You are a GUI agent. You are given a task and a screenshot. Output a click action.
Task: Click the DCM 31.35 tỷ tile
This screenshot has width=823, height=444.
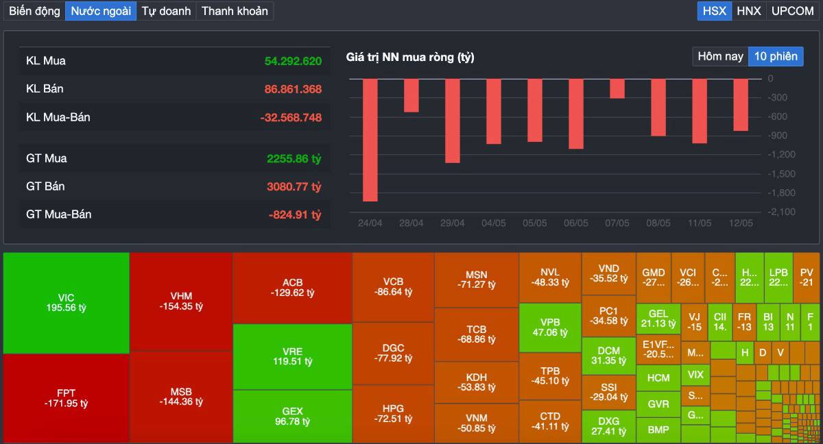click(x=608, y=356)
